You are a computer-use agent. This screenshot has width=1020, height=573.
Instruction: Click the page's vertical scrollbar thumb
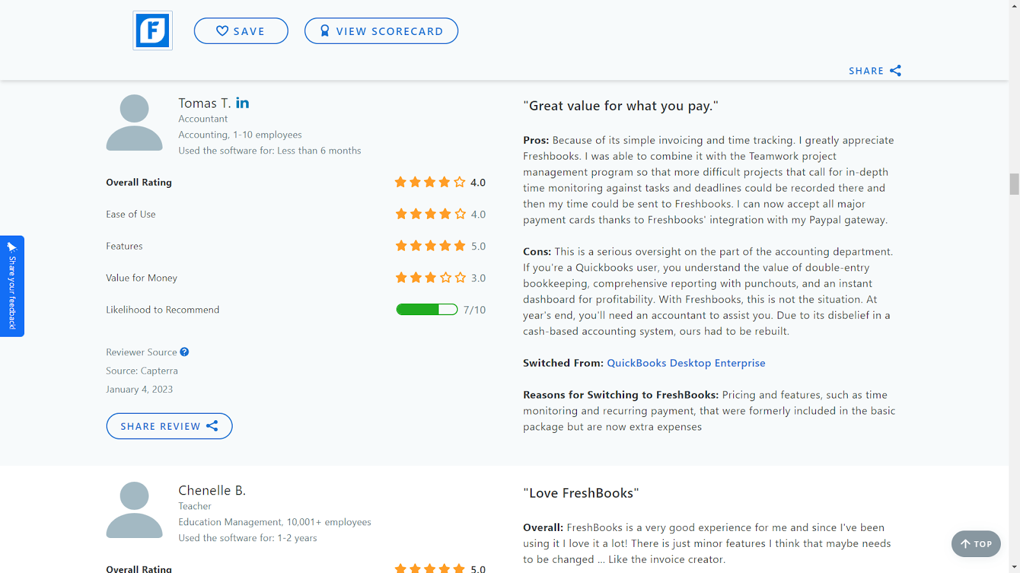click(1014, 184)
